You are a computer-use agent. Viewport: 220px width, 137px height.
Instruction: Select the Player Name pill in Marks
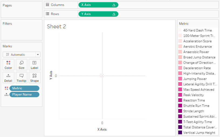(24, 94)
